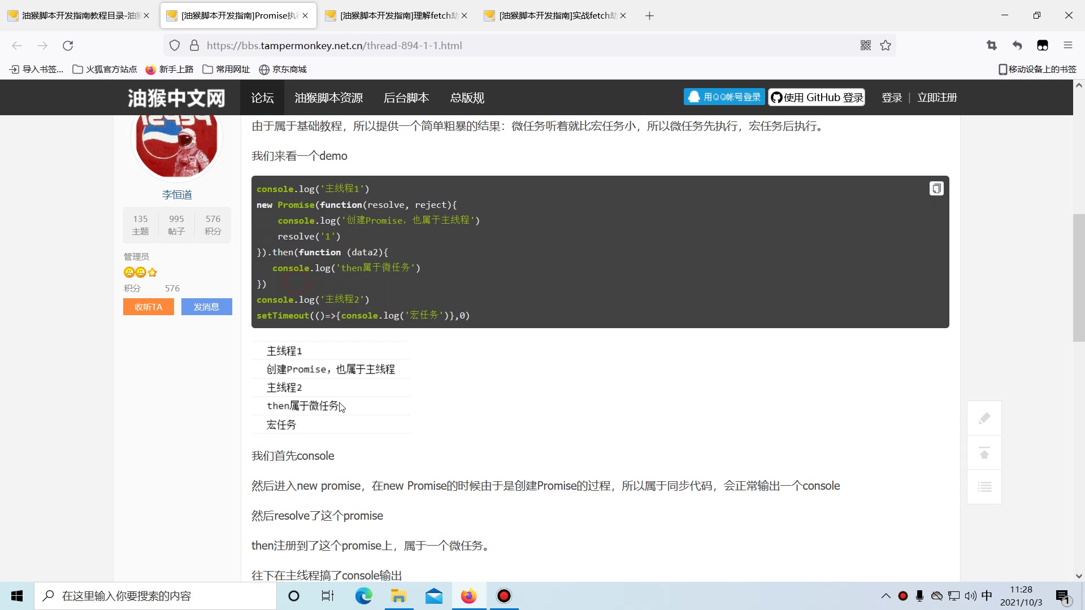The width and height of the screenshot is (1085, 610).
Task: Click the pencil reply icon on the right sidebar
Action: 984,418
